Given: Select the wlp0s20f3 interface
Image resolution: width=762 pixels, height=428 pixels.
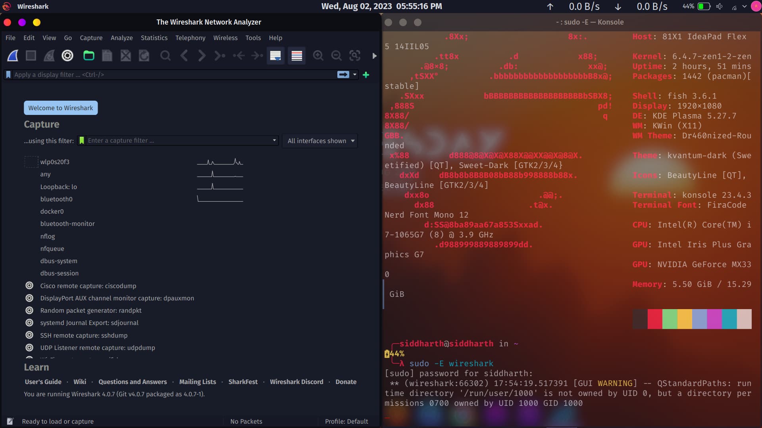Looking at the screenshot, I should click(55, 162).
